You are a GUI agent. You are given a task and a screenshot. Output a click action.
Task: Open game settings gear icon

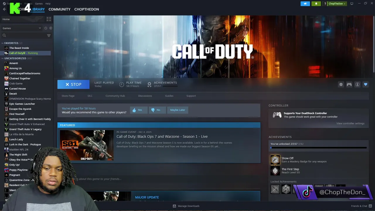tap(341, 84)
